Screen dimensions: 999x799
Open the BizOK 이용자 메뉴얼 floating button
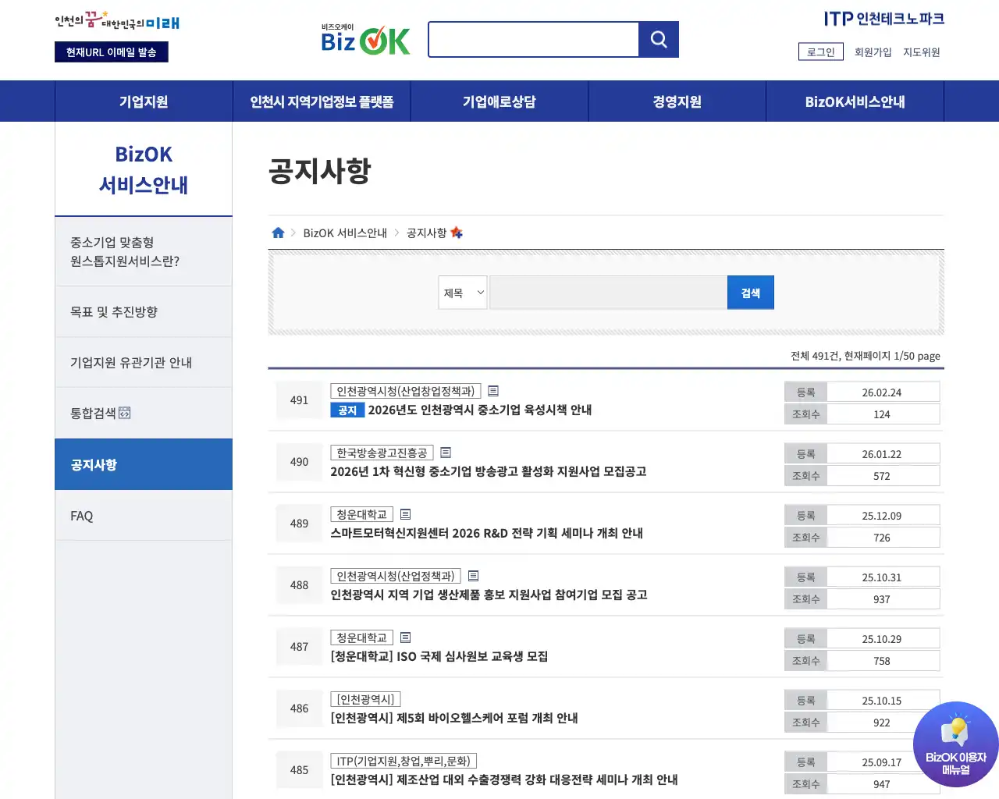click(x=956, y=744)
